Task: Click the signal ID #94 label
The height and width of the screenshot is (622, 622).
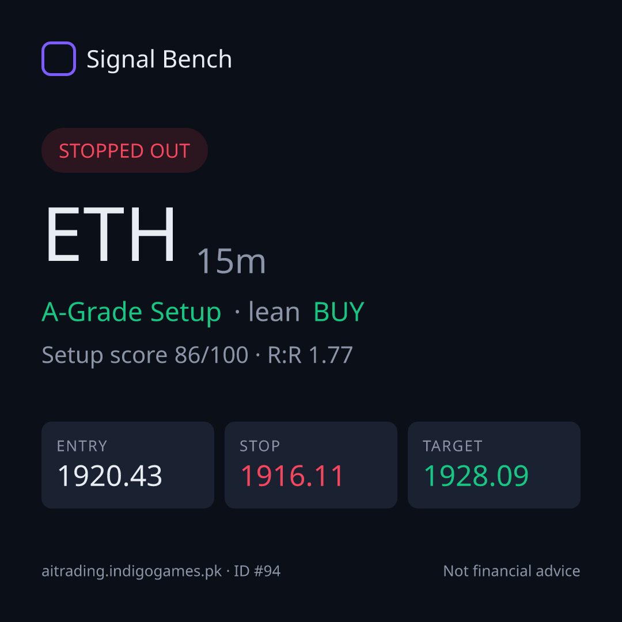Action: (257, 571)
